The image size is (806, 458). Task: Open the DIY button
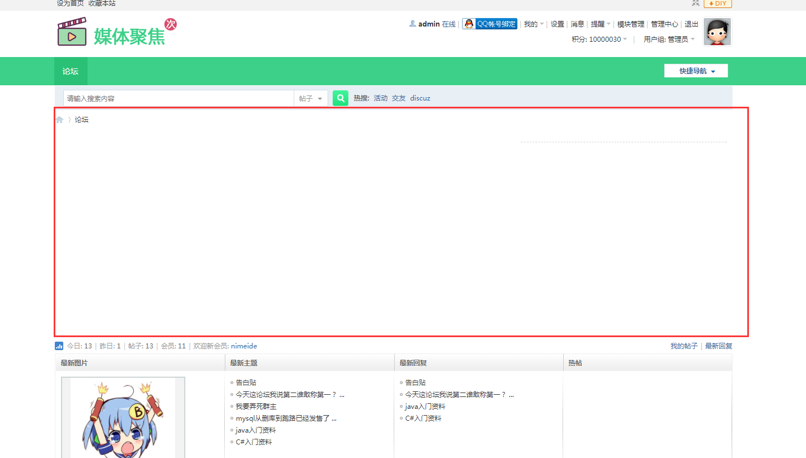tap(718, 3)
